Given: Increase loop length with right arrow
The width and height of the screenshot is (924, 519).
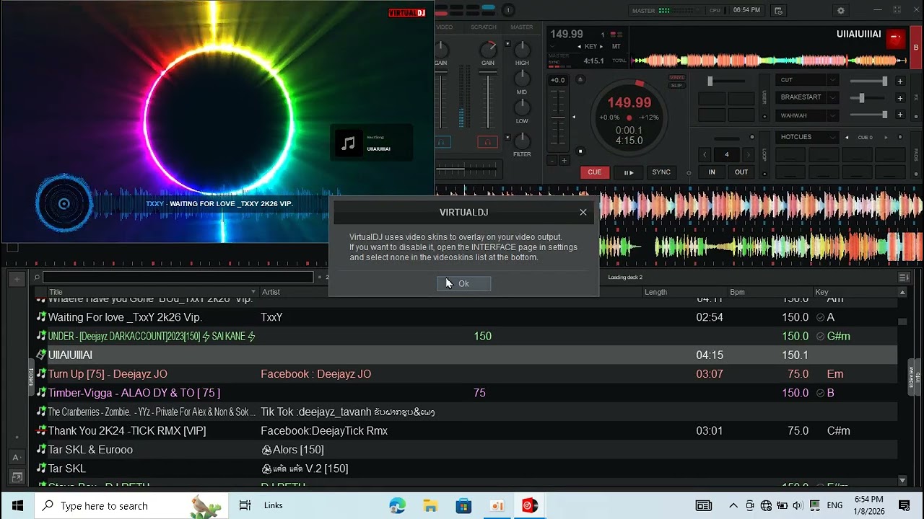Looking at the screenshot, I should (x=748, y=154).
